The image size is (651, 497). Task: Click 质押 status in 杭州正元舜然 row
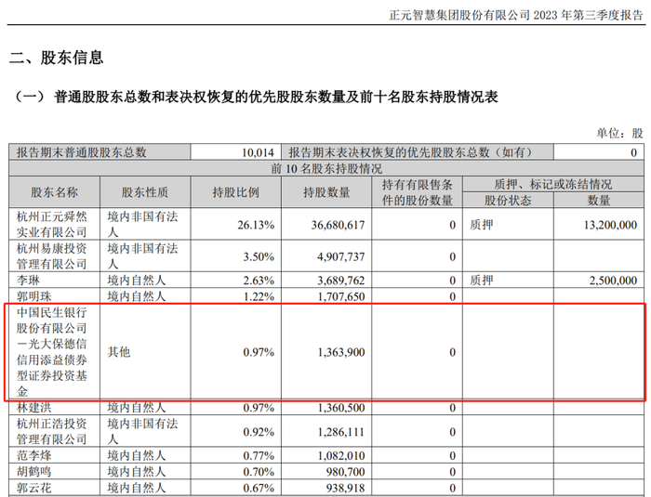tap(482, 225)
